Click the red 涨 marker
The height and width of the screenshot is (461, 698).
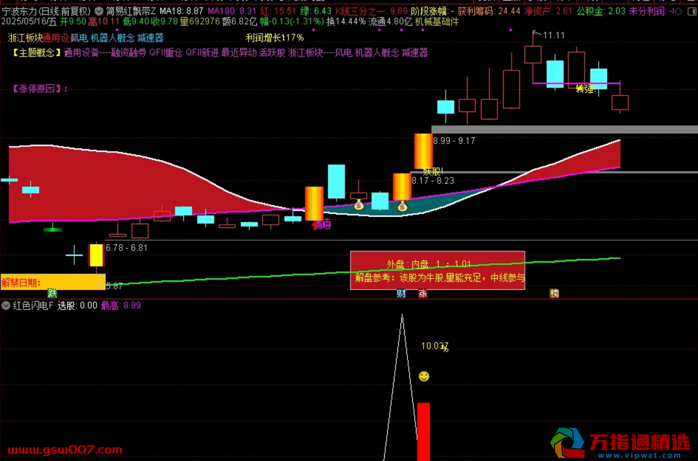click(x=423, y=294)
